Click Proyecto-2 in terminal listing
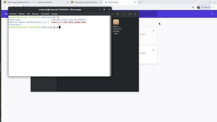The width and height of the screenshot is (217, 122). pyautogui.click(x=15, y=25)
